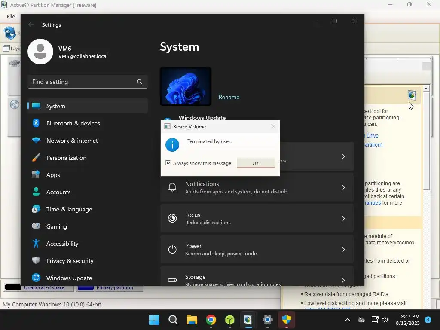Expand Power settings chevron

point(343,249)
